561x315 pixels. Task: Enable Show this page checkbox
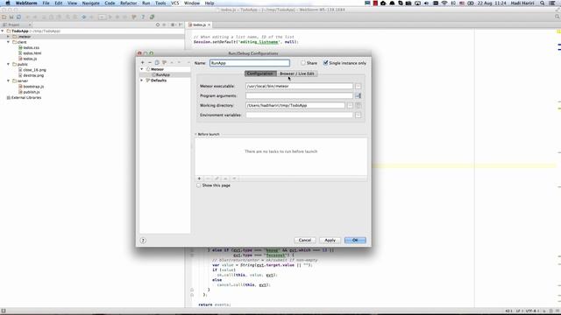pyautogui.click(x=199, y=185)
